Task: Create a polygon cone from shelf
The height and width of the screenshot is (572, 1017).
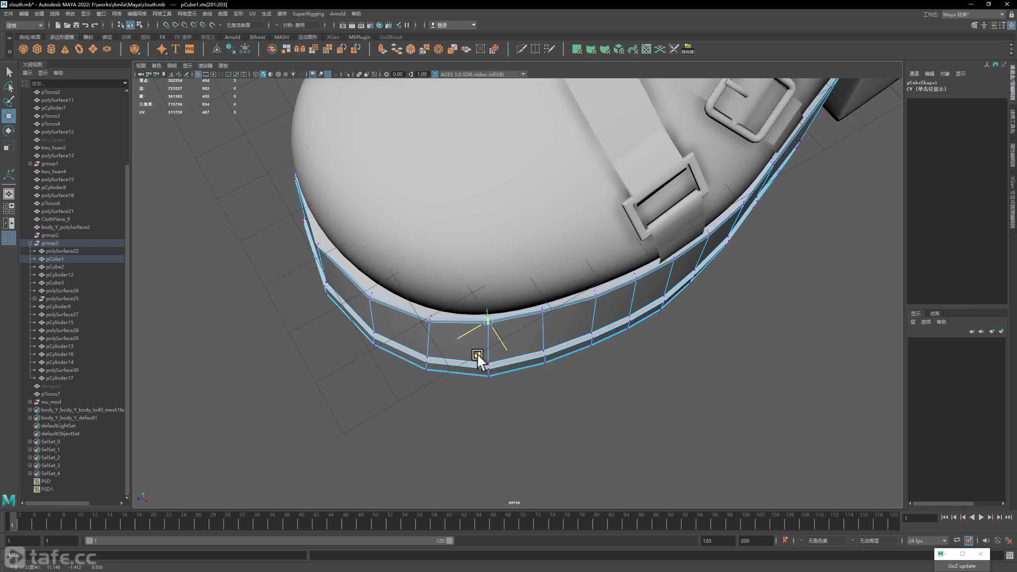Action: tap(65, 49)
